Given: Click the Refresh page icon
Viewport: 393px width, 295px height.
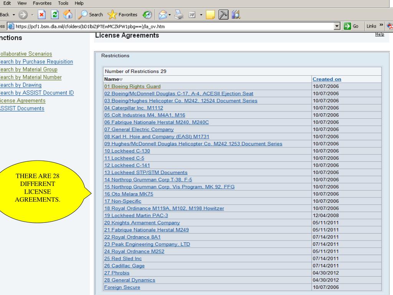Looking at the screenshot, I should 55,15.
